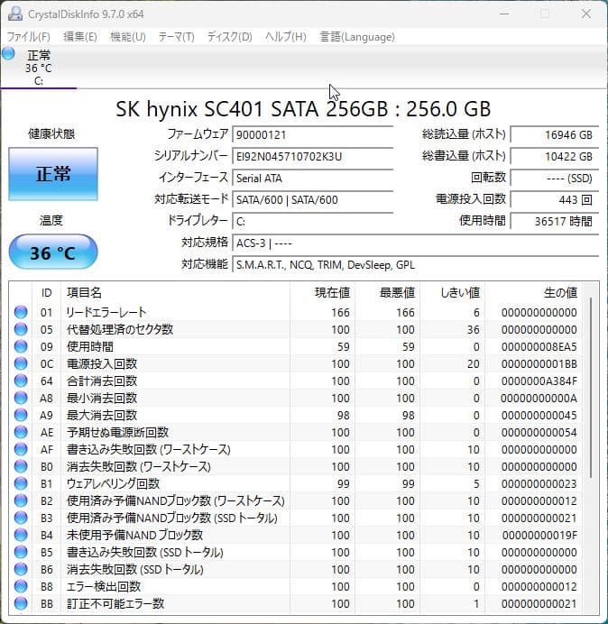This screenshot has width=608, height=624.
Task: Click the 回転数 value ---- (SSD)
Action: pos(554,178)
